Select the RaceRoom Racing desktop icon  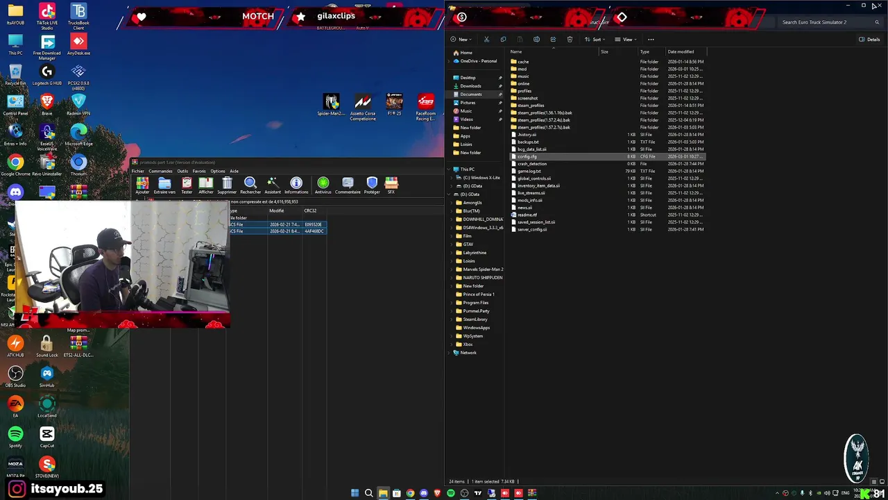click(x=426, y=108)
